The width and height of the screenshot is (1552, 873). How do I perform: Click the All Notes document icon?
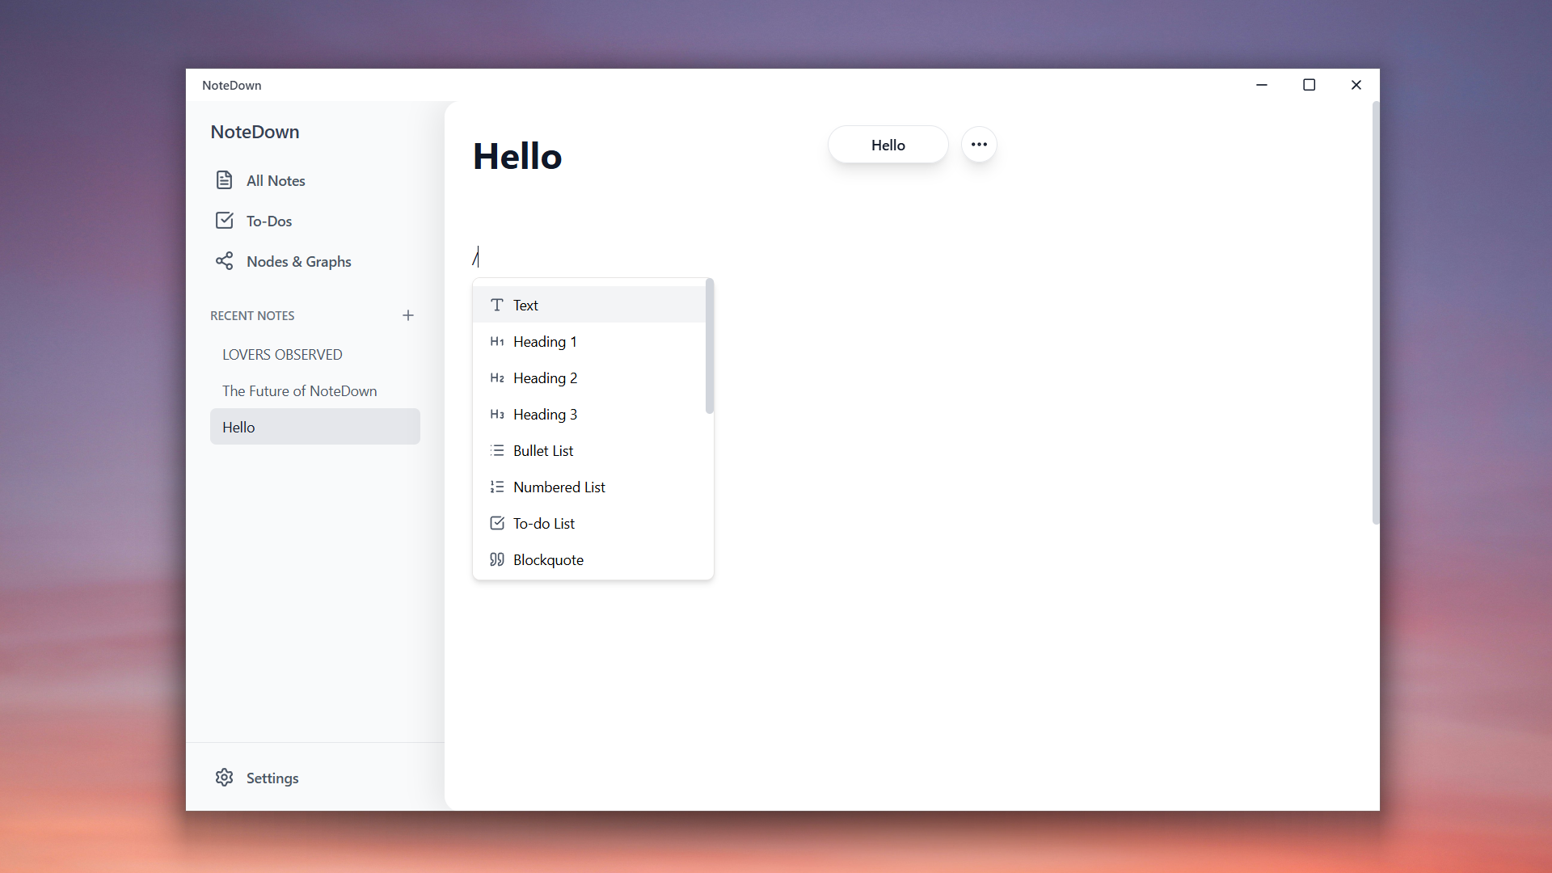pos(225,180)
